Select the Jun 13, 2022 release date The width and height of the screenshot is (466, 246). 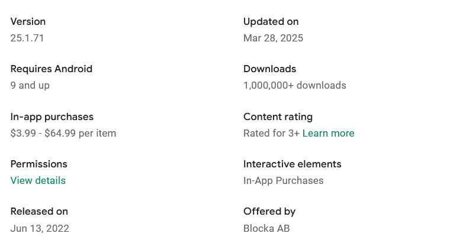coord(40,228)
